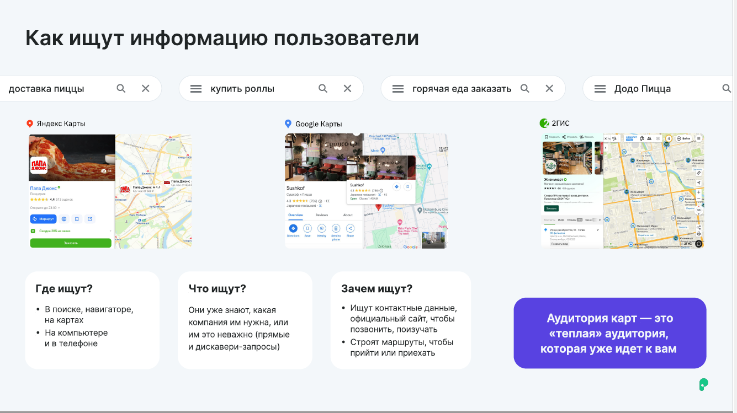
Task: Click the 'Показать вход' button in 2GIS
Action: point(560,244)
